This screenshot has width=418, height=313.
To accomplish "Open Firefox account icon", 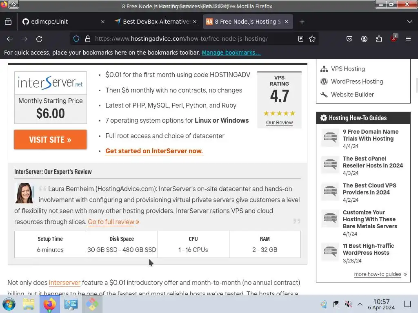I will (364, 39).
